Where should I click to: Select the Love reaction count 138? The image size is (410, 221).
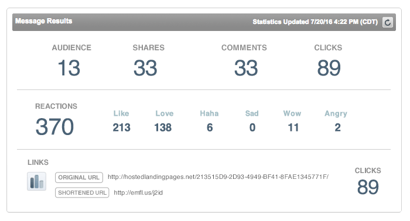click(163, 127)
